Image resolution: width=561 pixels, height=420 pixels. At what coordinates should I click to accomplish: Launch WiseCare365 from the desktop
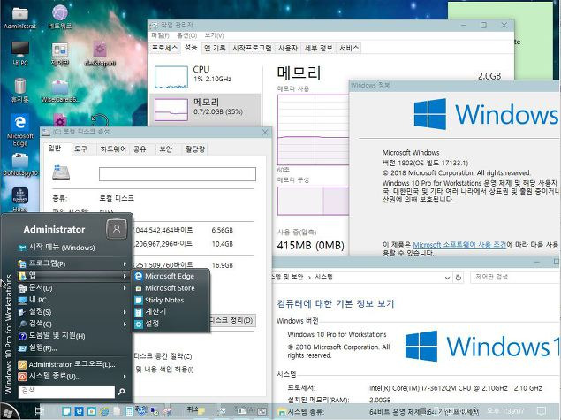pyautogui.click(x=60, y=91)
